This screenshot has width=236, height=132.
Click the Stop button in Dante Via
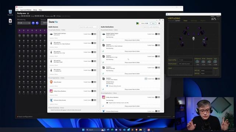point(153,23)
